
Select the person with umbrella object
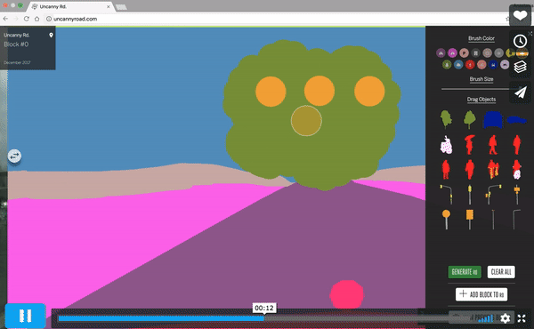click(470, 144)
